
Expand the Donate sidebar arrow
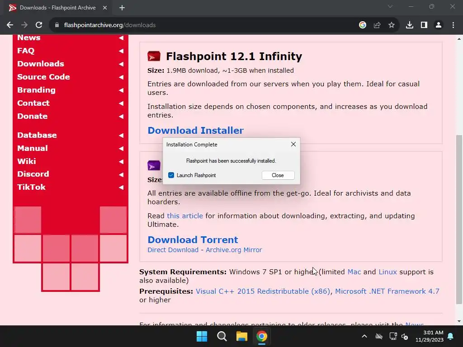121,116
